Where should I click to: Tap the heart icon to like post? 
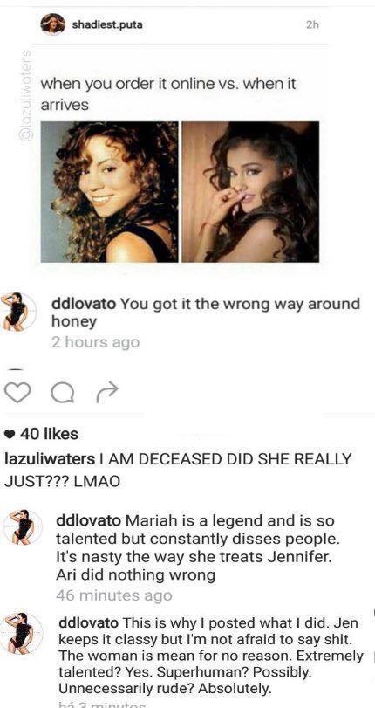17,393
